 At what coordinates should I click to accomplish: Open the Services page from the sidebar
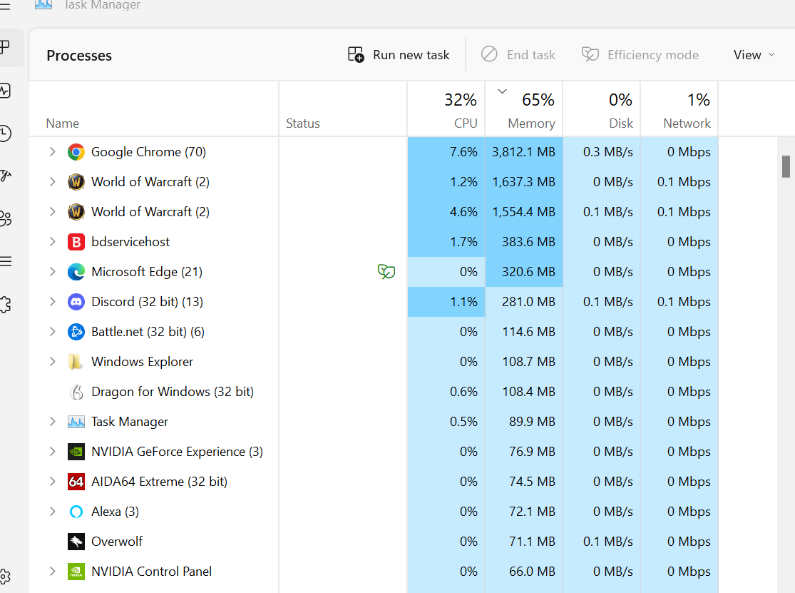pyautogui.click(x=6, y=305)
